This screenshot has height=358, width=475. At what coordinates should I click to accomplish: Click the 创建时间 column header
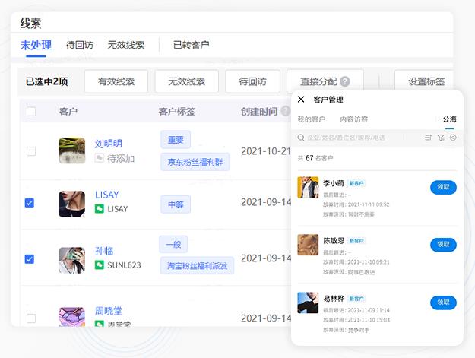click(259, 112)
